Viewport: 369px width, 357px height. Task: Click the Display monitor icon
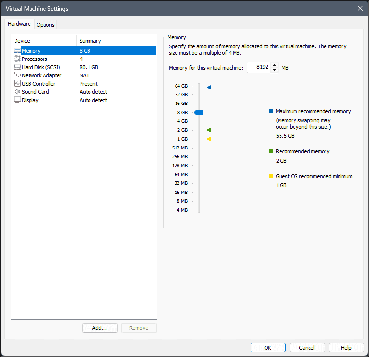(17, 100)
